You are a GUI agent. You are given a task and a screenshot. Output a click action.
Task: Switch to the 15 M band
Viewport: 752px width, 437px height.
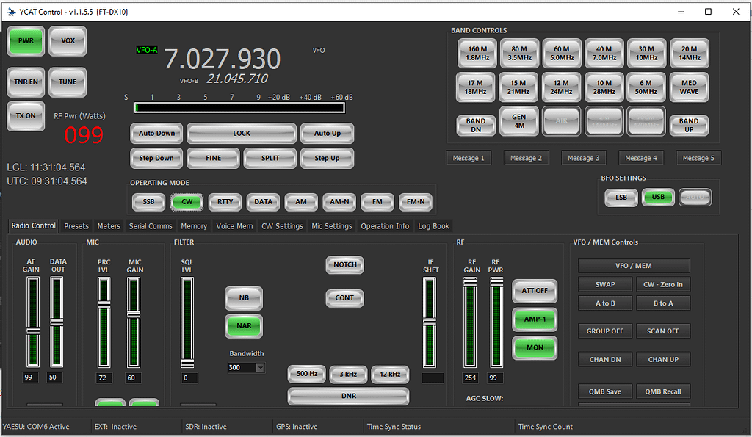click(x=518, y=87)
